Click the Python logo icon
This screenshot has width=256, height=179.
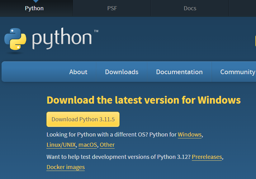click(x=15, y=39)
